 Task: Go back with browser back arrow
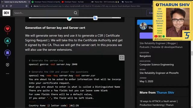coord(3,6)
